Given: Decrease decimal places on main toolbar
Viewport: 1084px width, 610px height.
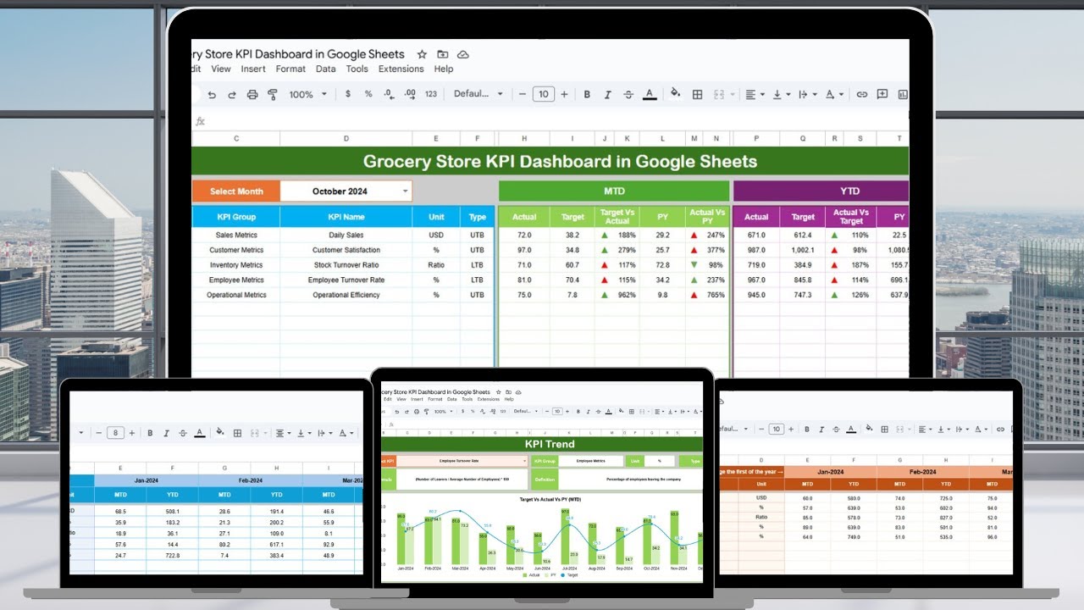Looking at the screenshot, I should 389,94.
